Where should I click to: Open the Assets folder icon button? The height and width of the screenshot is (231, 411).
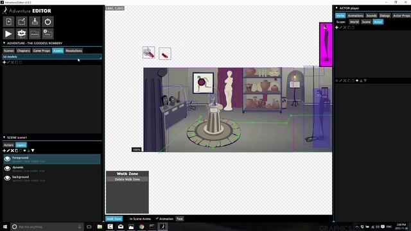35,34
